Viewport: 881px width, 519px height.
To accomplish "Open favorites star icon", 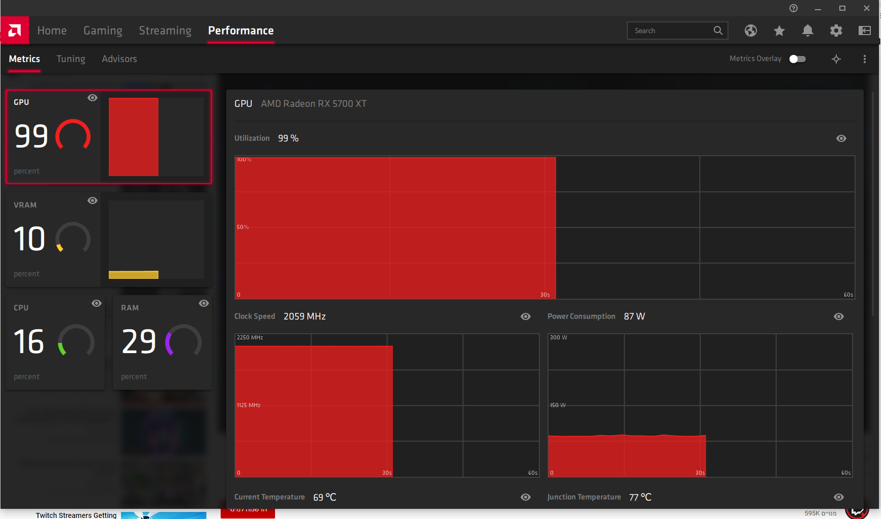I will 779,31.
